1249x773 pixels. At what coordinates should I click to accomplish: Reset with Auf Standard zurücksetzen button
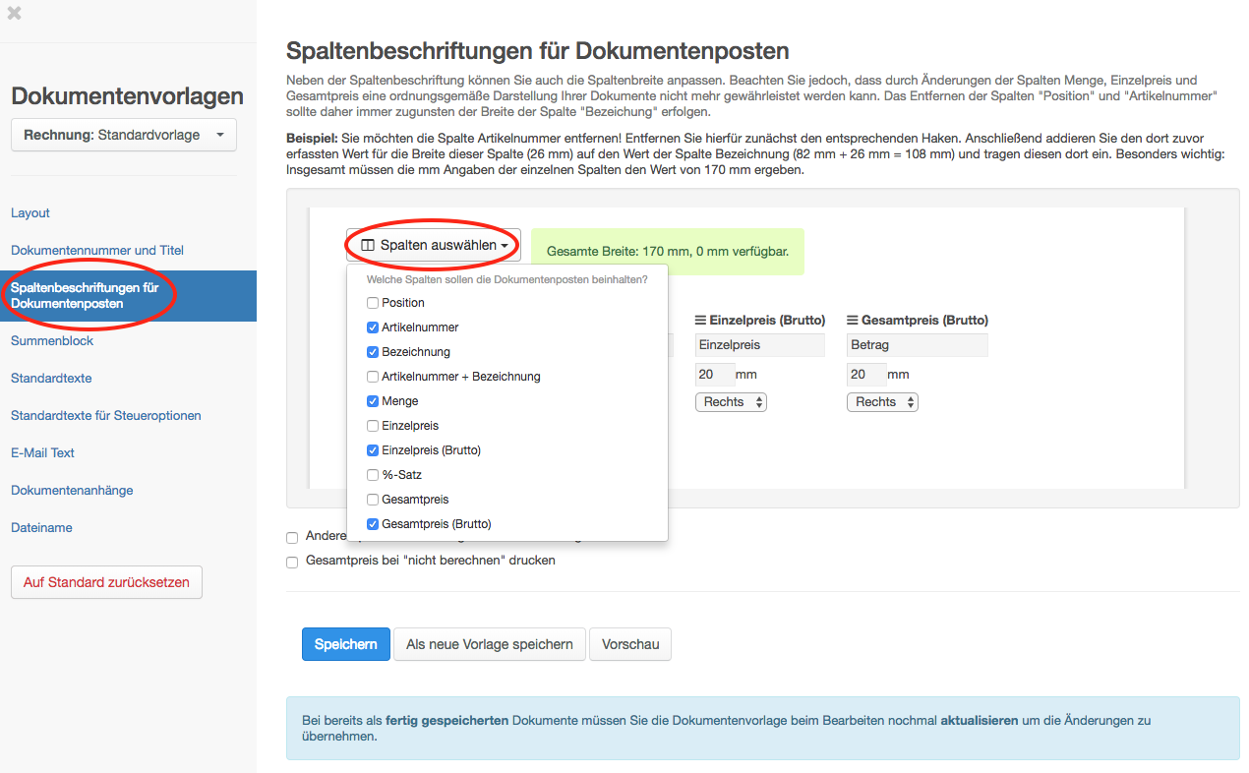click(x=106, y=582)
